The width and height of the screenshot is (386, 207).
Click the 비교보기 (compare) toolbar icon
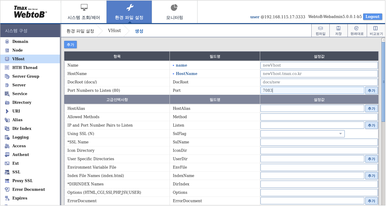(375, 28)
